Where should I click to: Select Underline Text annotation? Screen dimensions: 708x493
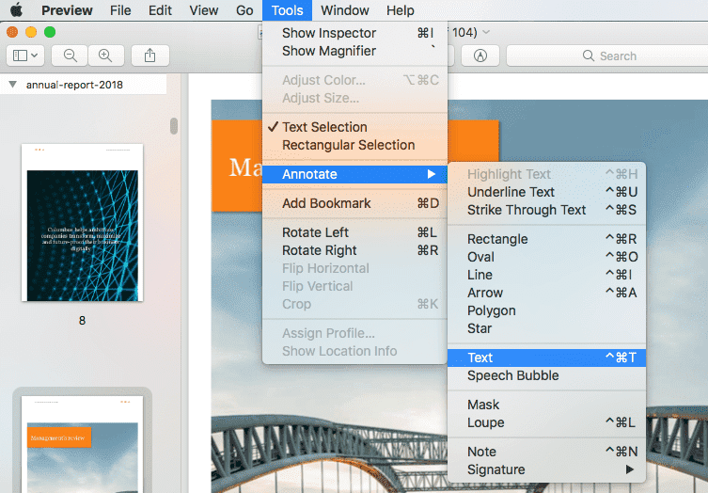[547, 192]
